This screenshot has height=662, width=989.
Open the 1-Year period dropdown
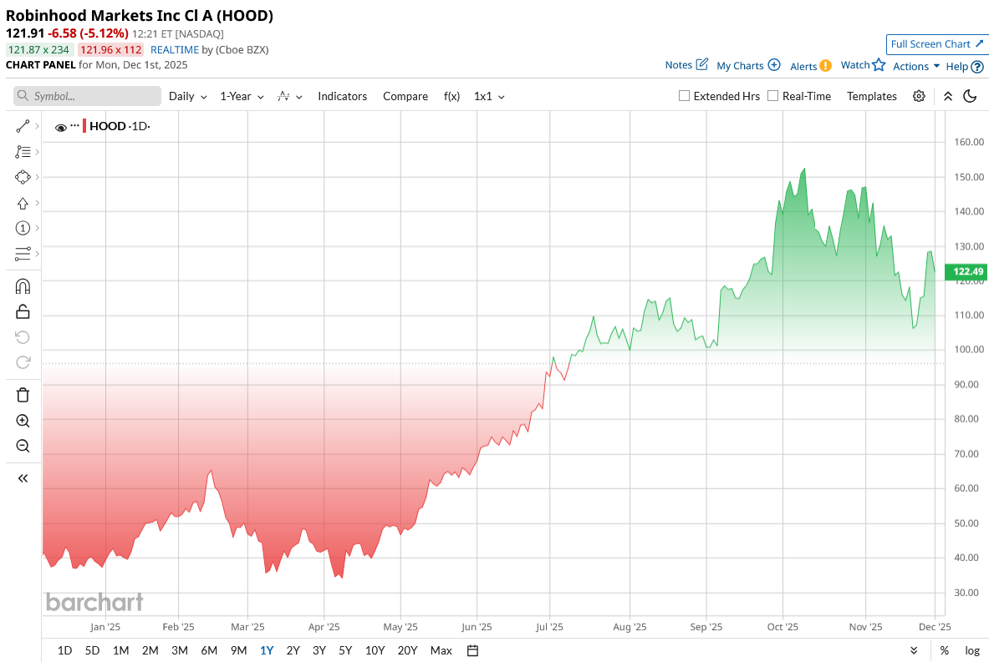(242, 96)
